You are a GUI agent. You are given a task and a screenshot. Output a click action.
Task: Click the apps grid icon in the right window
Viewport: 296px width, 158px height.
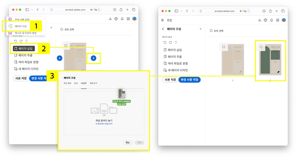coord(277,20)
